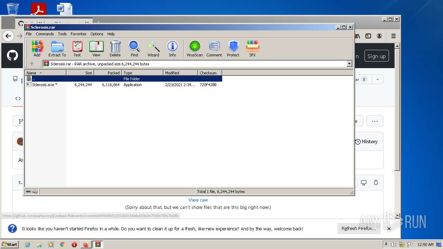Screen dimensions: 443x249
Task: Open Chrome from the taskbar
Action: 63,245
